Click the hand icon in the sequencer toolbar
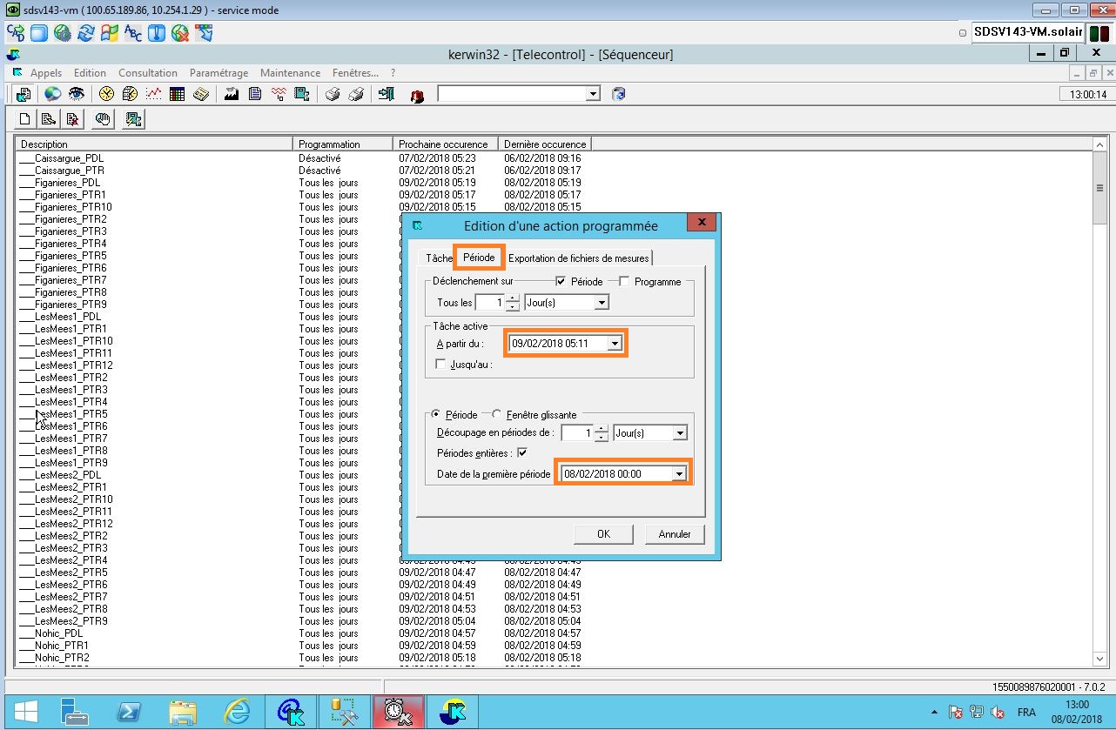Viewport: 1116px width, 730px height. click(103, 119)
